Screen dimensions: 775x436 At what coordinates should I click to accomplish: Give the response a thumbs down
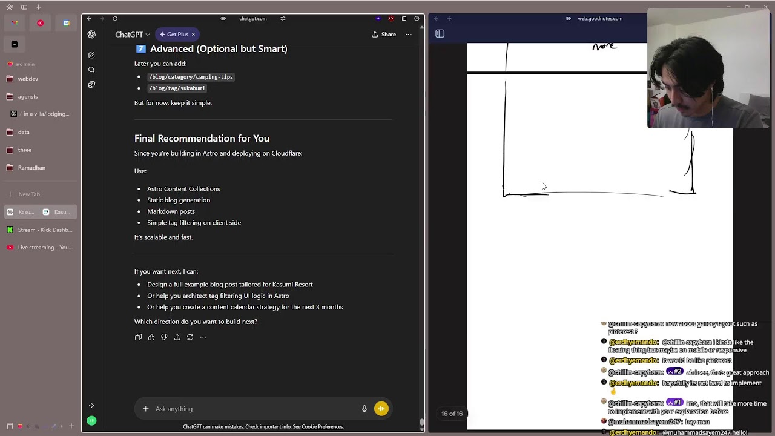(164, 337)
